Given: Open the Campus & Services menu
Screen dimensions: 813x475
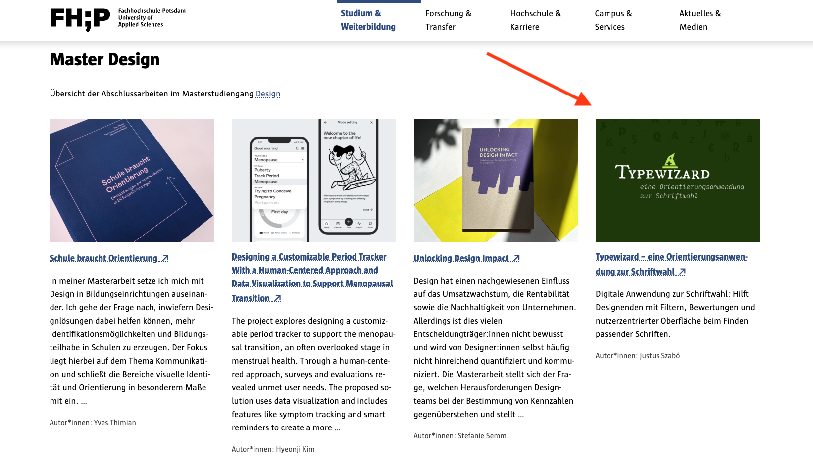Looking at the screenshot, I should (x=613, y=20).
